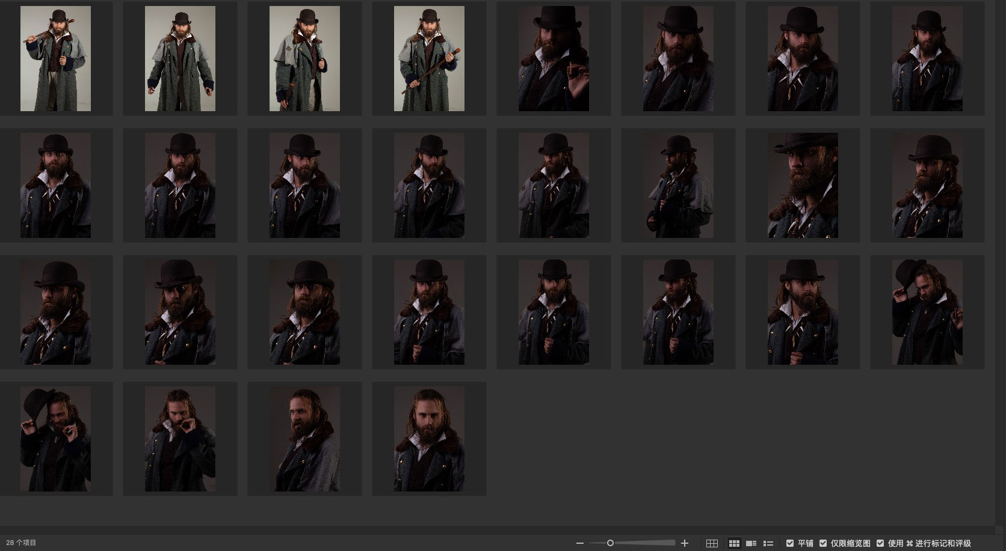Screen dimensions: 1006x551
Task: Toggle the 平铺 checkbox
Action: (790, 543)
